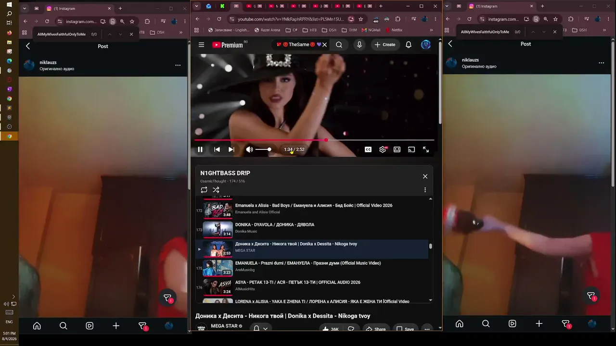The image size is (616, 346).
Task: Switch to the YouTube tab labeled G
Action: (x=254, y=6)
